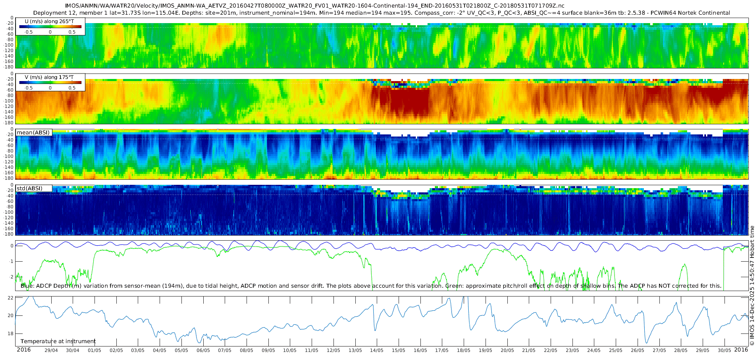Click the 12/05 date tick label
The image size is (756, 357).
333,351
